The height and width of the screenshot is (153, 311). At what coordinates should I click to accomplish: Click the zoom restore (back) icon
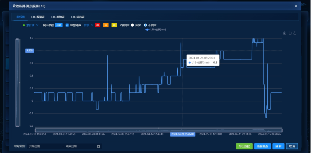click(295, 33)
